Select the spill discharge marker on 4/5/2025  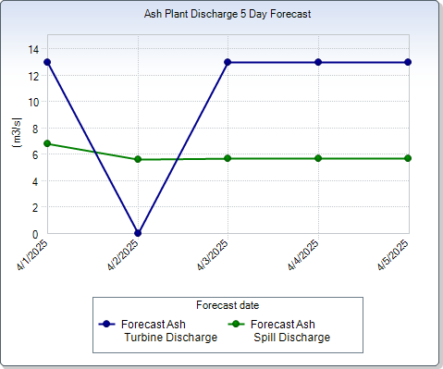[408, 158]
